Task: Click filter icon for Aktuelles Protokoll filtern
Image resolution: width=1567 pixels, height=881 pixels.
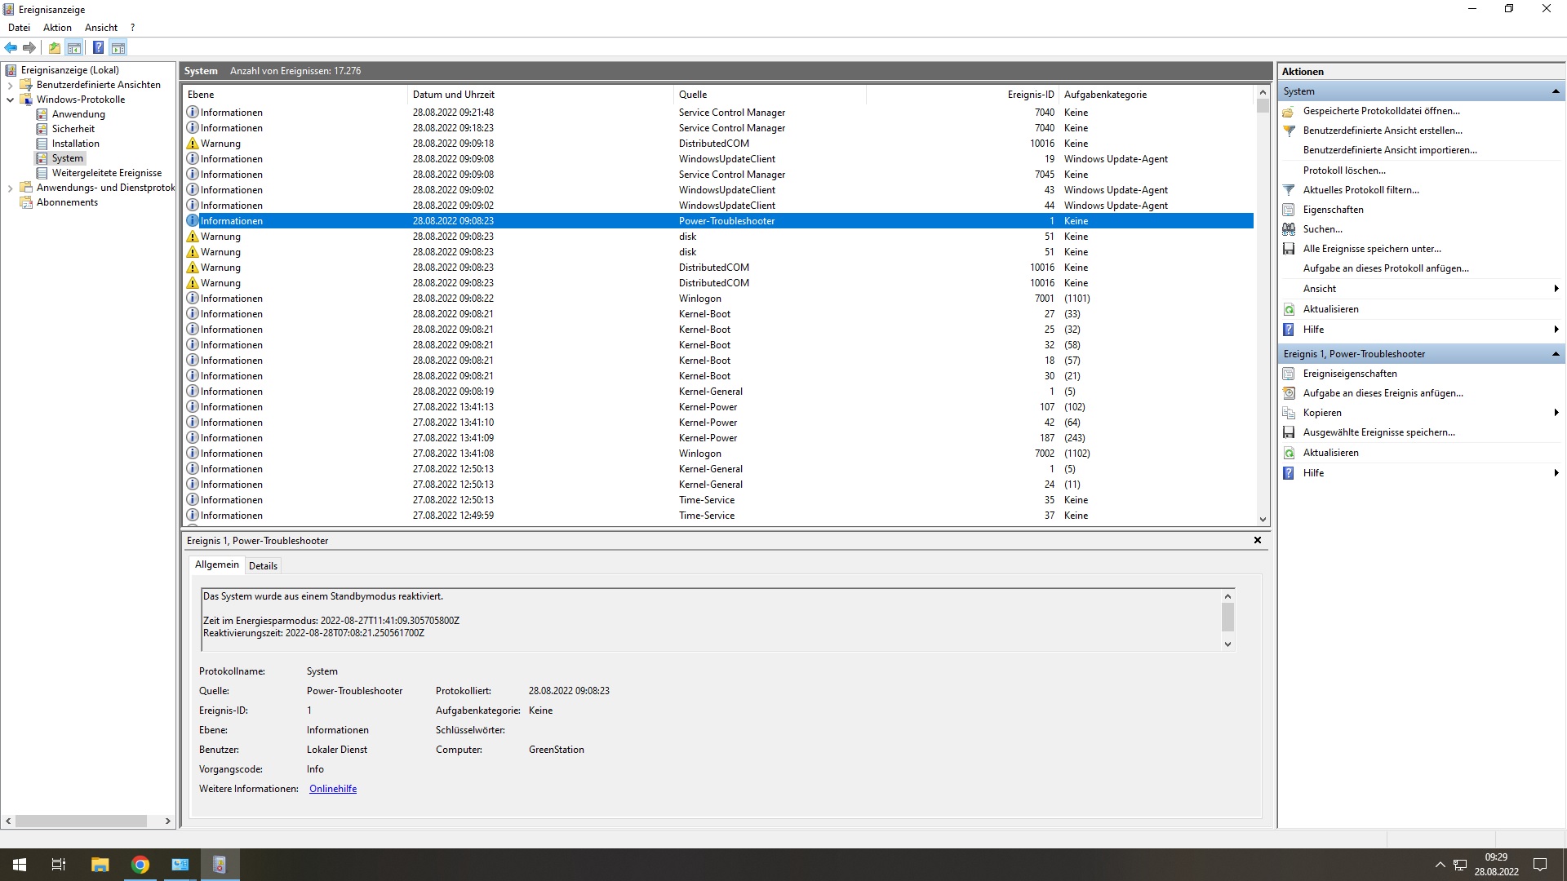Action: pos(1289,190)
